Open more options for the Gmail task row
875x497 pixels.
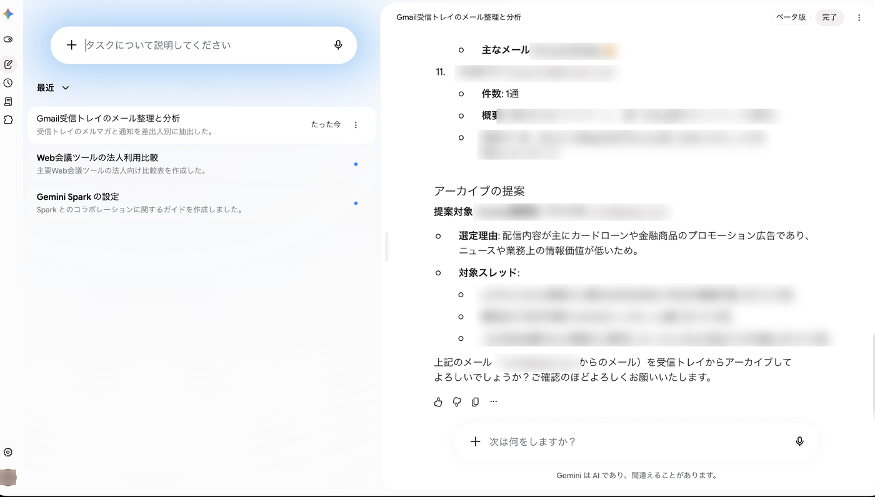356,125
